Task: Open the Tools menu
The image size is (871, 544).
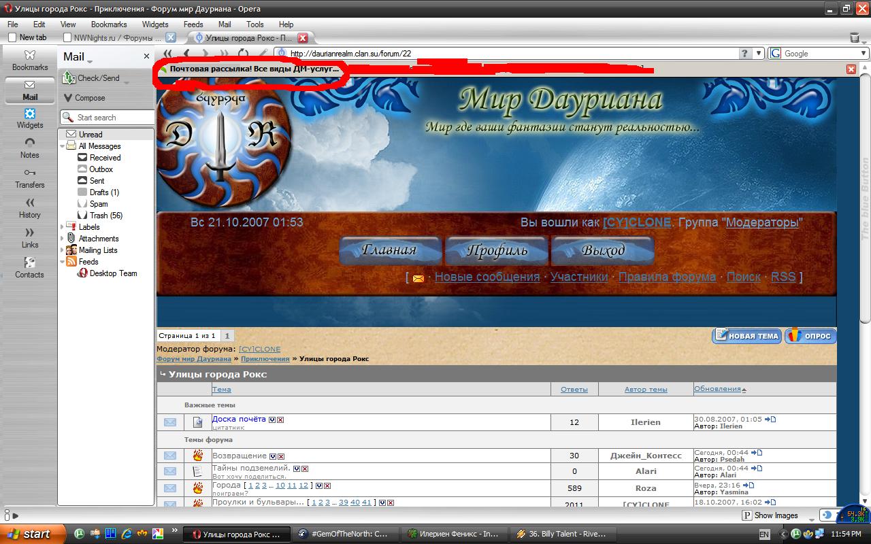Action: [255, 24]
